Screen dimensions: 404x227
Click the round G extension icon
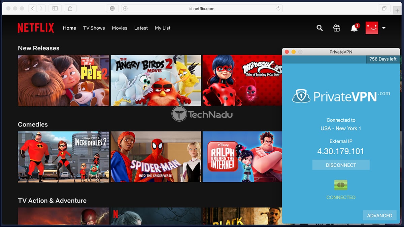point(112,8)
